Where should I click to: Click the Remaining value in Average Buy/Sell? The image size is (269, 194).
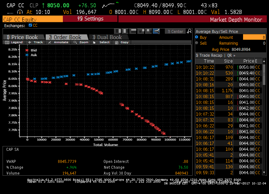pyautogui.click(x=264, y=43)
